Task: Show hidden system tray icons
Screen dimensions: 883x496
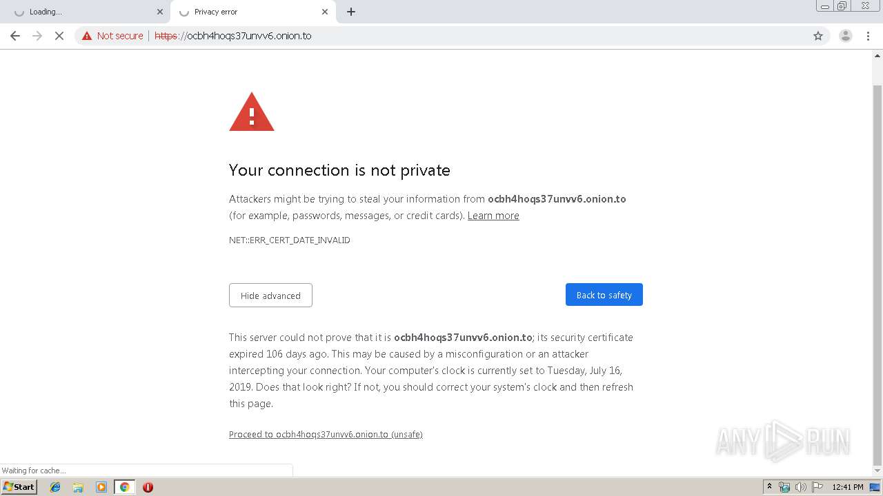Action: [769, 487]
